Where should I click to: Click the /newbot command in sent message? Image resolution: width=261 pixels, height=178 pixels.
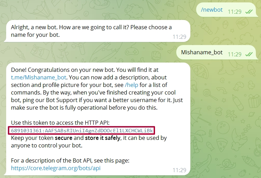pos(212,10)
